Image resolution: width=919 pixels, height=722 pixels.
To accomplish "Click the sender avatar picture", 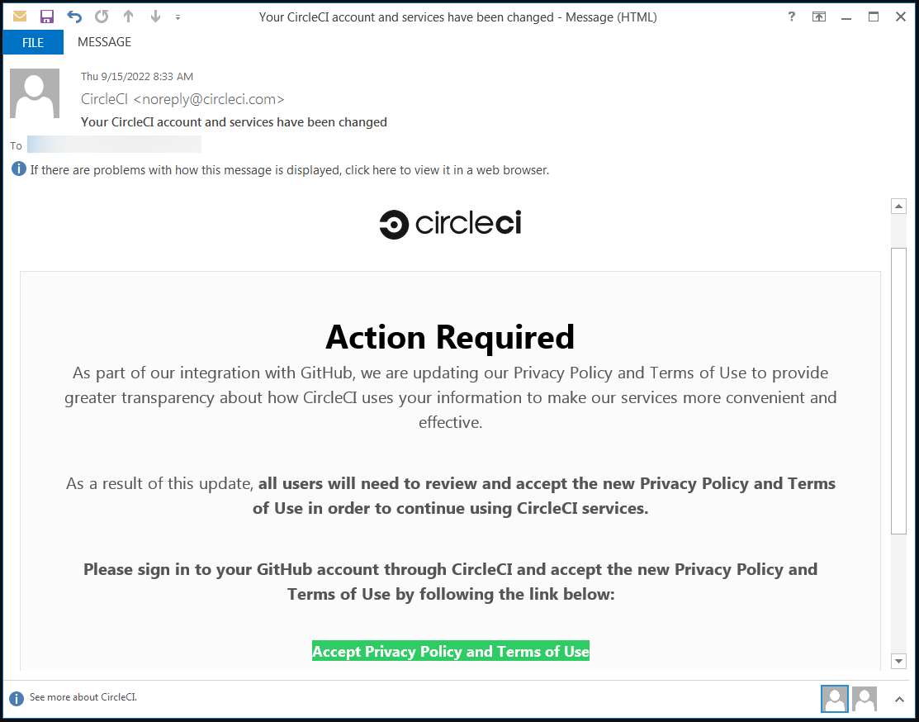I will (x=35, y=93).
